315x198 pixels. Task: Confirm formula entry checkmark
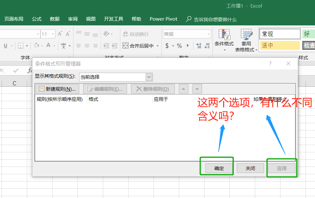click(x=16, y=70)
